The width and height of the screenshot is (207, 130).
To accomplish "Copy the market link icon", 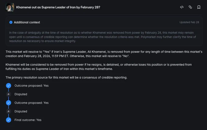I will [x=190, y=7].
